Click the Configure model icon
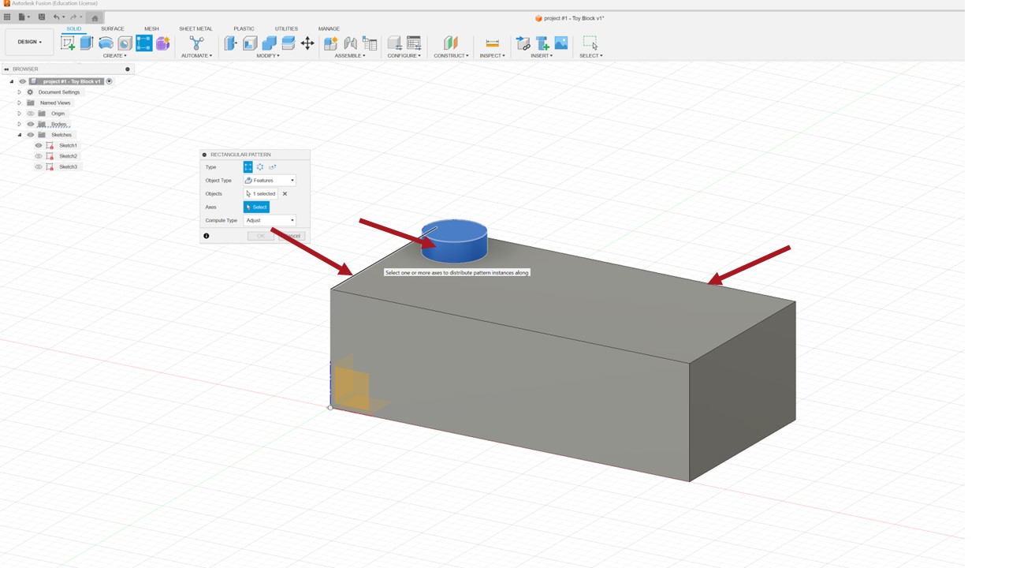Image resolution: width=1009 pixels, height=568 pixels. [x=394, y=43]
